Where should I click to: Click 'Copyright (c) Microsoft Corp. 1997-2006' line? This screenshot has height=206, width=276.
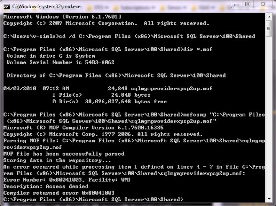(103, 134)
